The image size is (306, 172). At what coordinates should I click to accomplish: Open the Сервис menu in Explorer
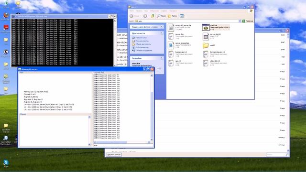coord(164,11)
